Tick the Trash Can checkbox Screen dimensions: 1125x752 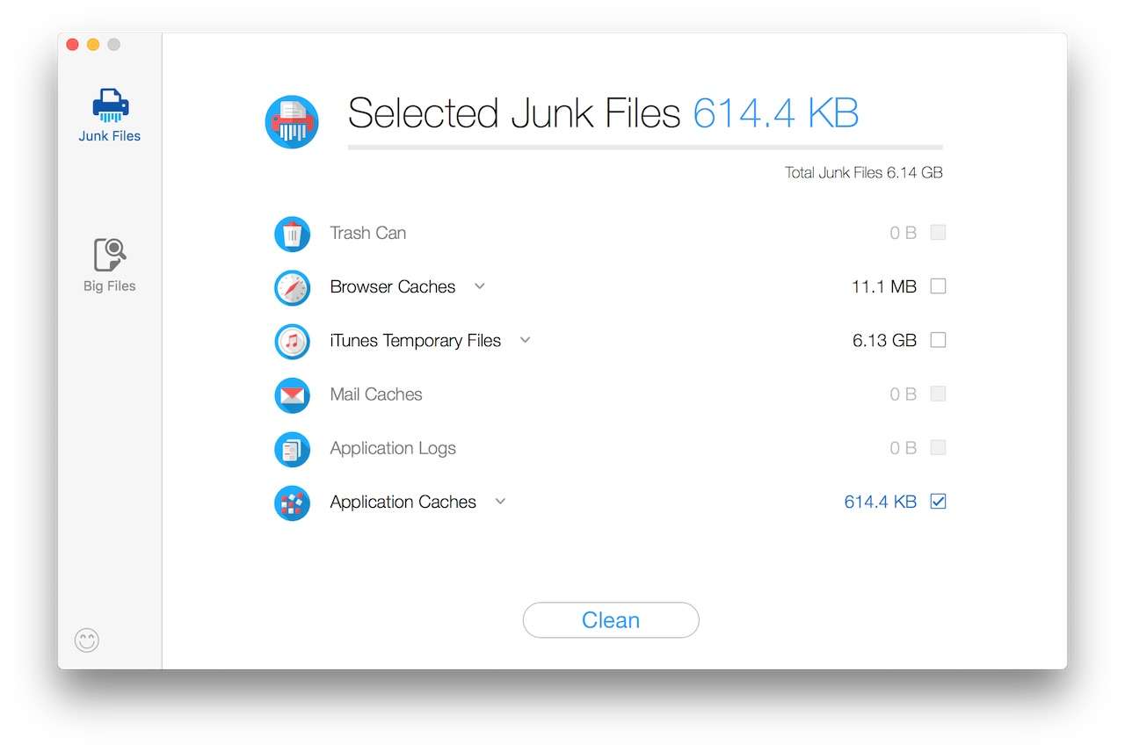click(938, 233)
